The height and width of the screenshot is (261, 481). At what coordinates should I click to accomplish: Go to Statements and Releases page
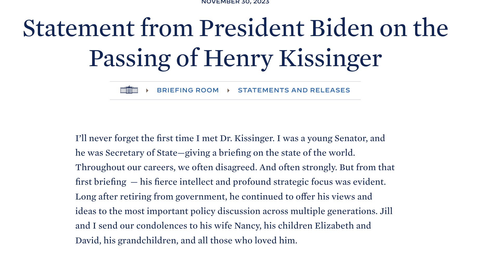coord(294,90)
